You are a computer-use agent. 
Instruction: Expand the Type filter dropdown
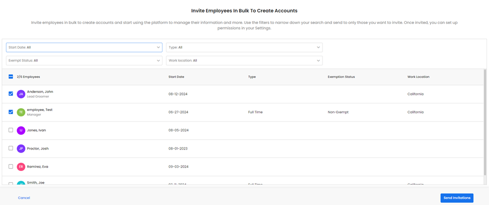click(244, 47)
